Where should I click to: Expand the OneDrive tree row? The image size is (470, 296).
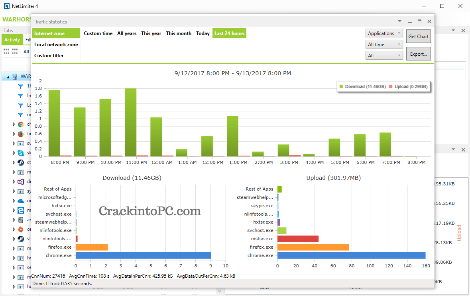tap(14, 201)
